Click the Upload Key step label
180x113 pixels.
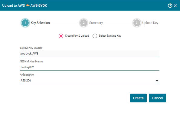[150, 23]
